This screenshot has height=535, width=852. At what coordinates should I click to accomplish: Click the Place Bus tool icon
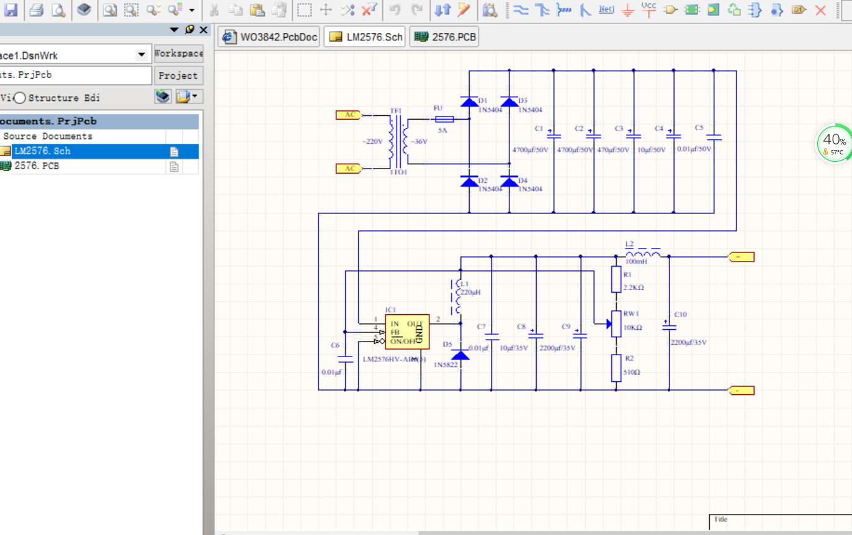542,9
